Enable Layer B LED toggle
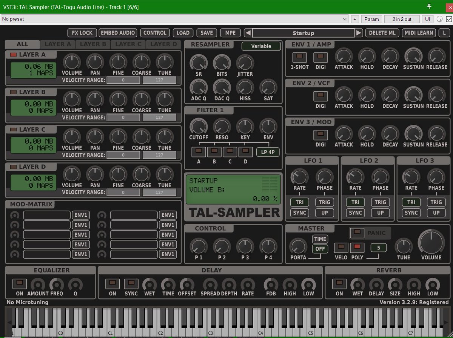 pyautogui.click(x=13, y=92)
